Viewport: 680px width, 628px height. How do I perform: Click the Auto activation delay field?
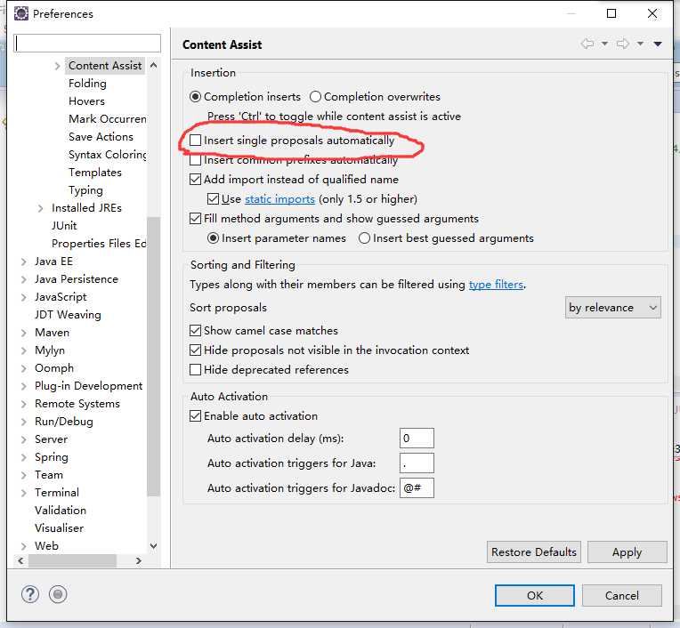tap(417, 438)
